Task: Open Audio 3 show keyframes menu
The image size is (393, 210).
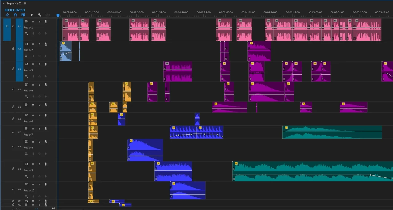Action: pyautogui.click(x=26, y=76)
